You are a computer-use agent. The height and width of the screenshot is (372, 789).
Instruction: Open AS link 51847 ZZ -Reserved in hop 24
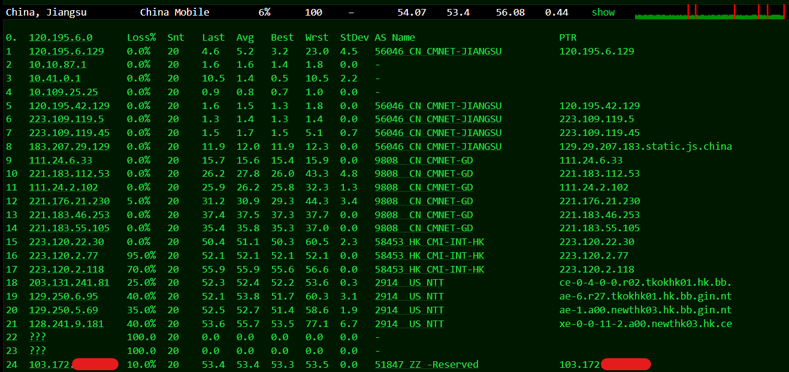[427, 365]
